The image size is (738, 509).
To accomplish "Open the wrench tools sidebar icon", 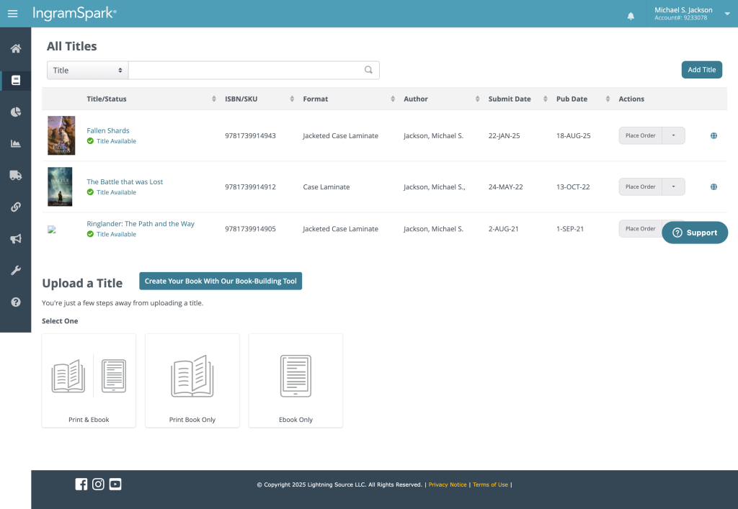I will tap(15, 270).
